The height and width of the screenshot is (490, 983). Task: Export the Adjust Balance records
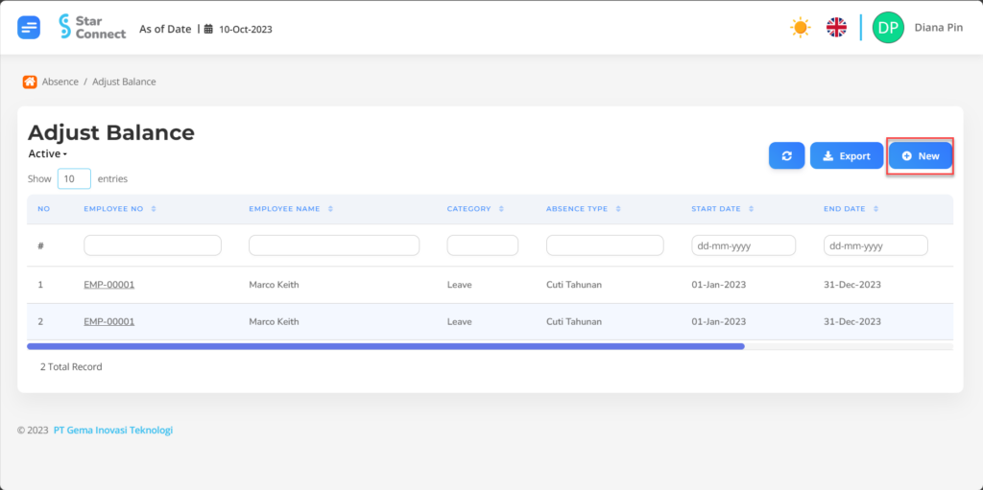pyautogui.click(x=847, y=155)
